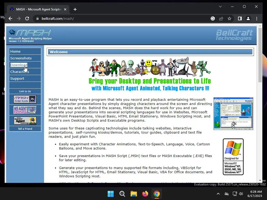267x200 pixels.
Task: Open the Chrome profile icon
Action: point(248,18)
